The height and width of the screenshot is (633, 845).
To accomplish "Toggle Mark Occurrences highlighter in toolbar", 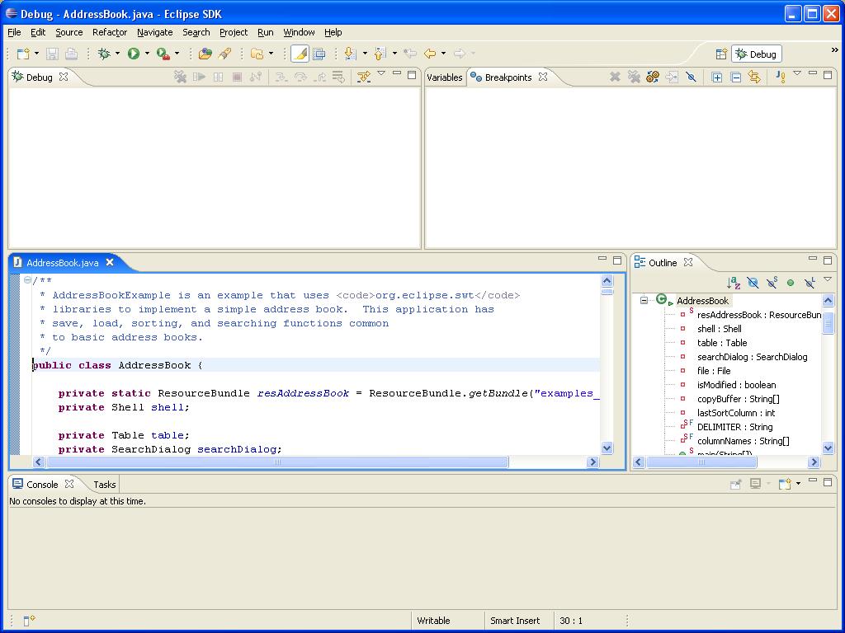I will coord(300,54).
